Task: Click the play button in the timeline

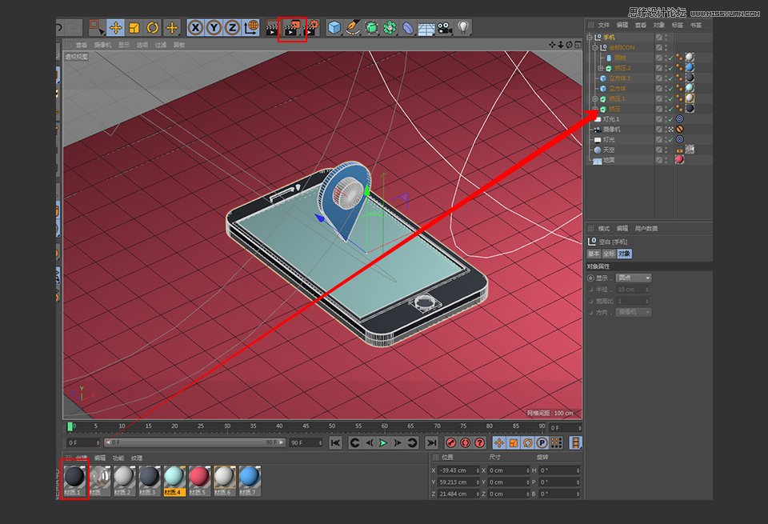Action: pyautogui.click(x=382, y=444)
